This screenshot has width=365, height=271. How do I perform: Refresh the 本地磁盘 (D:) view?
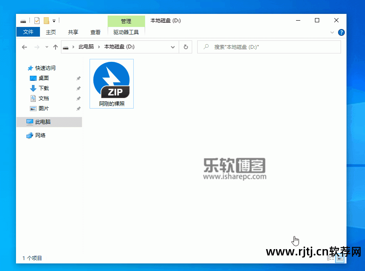pos(185,47)
